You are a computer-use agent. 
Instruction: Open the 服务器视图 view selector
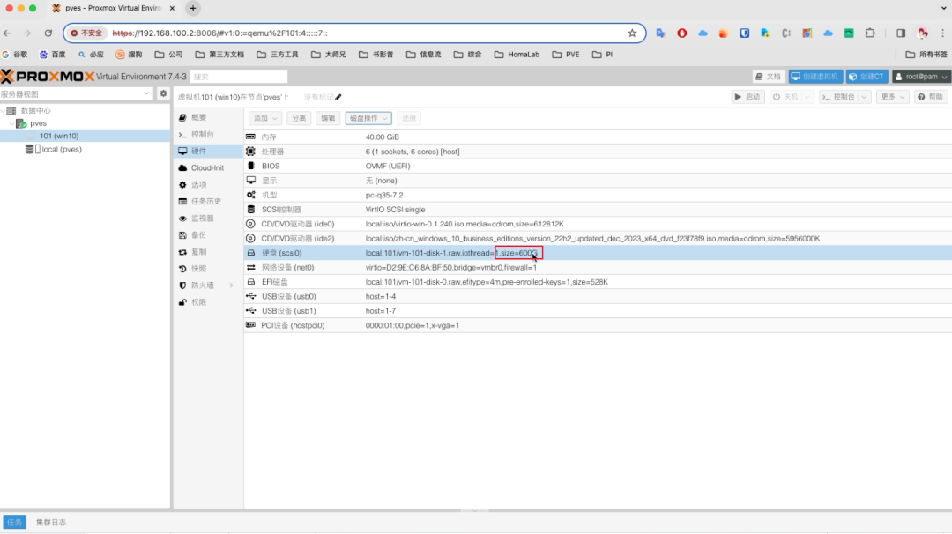coord(75,94)
